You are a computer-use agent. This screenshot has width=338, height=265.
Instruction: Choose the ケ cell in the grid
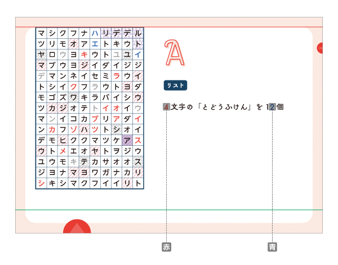117,140
